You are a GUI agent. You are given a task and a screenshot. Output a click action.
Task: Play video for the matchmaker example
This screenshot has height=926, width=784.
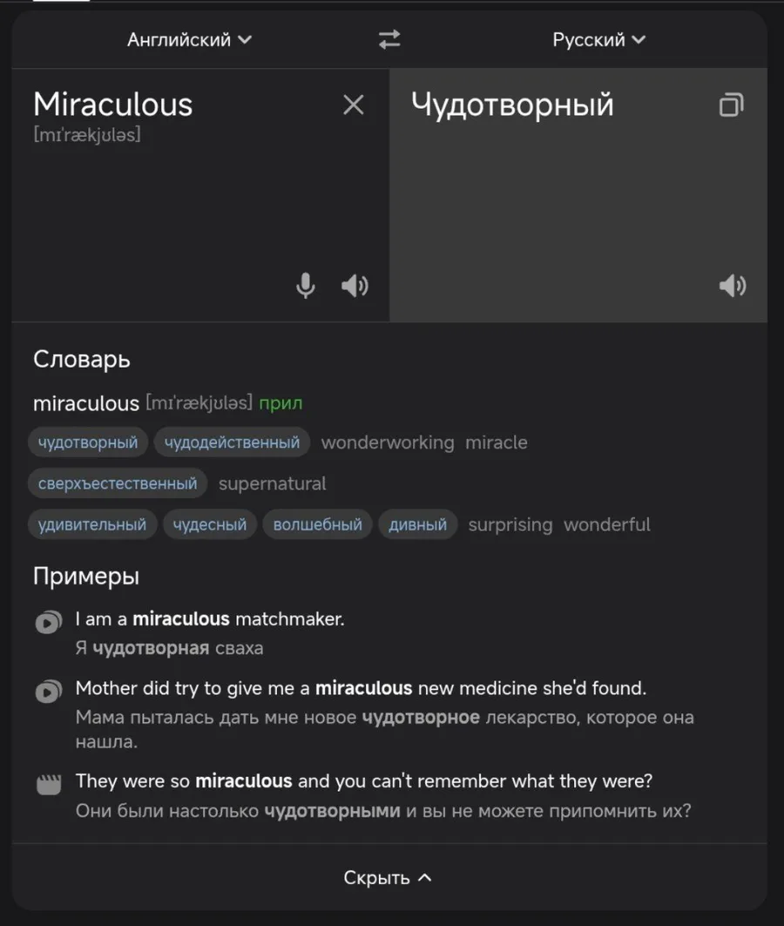pos(49,622)
